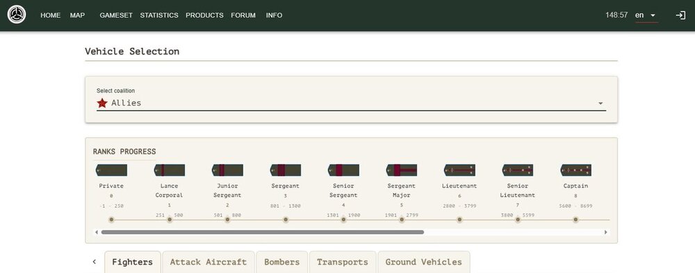Click the Sergeant Major progress marker dot
The height and width of the screenshot is (273, 695).
(402, 220)
